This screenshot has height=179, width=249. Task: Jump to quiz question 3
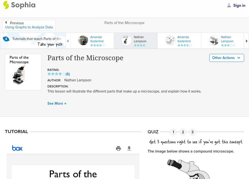[192, 132]
